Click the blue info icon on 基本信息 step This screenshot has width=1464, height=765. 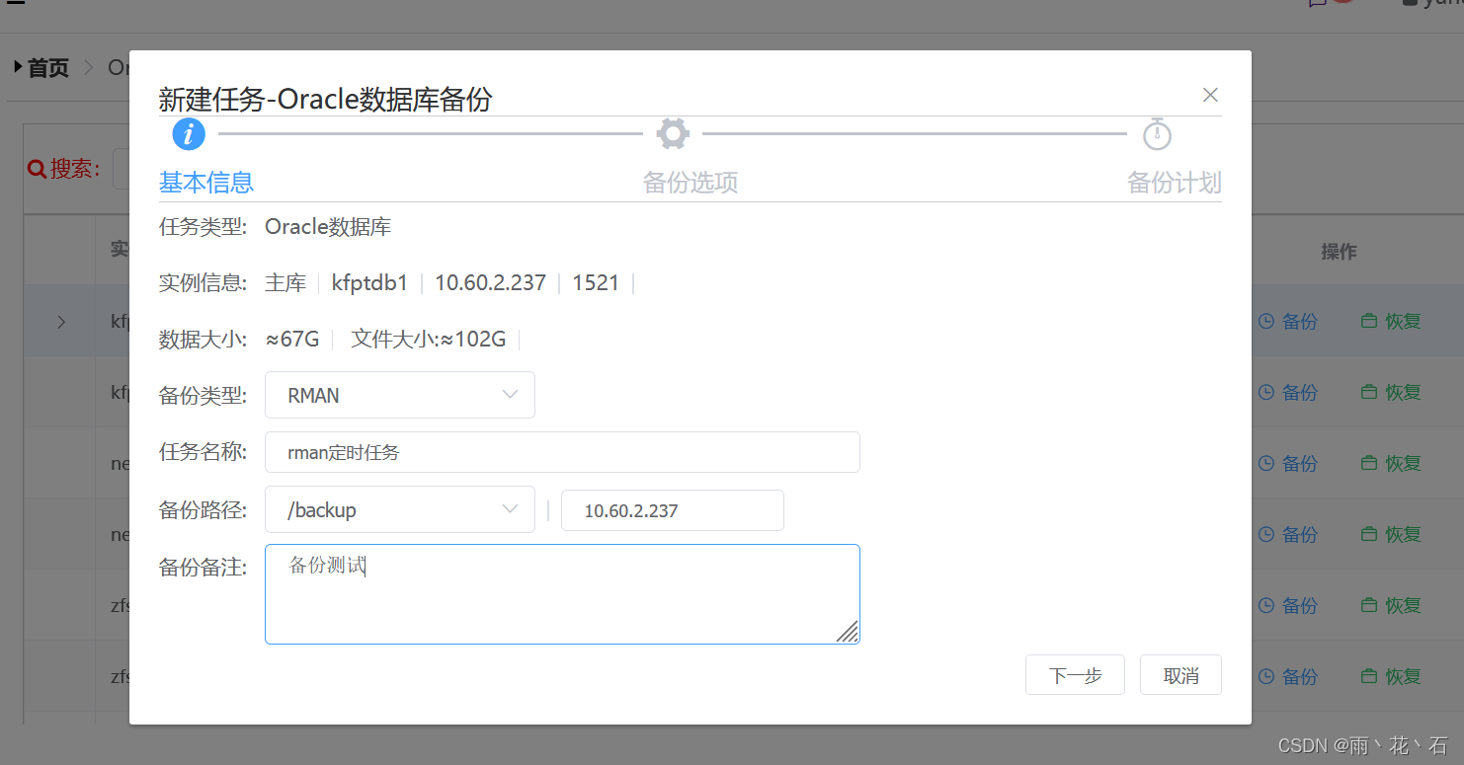tap(188, 134)
